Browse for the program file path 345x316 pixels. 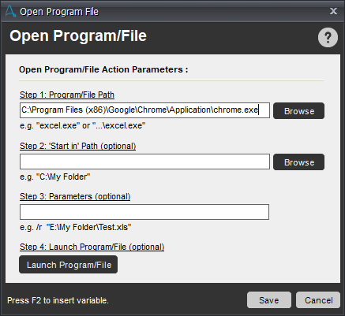point(298,111)
